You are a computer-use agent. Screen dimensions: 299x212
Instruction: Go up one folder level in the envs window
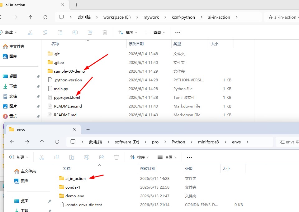click(x=42, y=142)
